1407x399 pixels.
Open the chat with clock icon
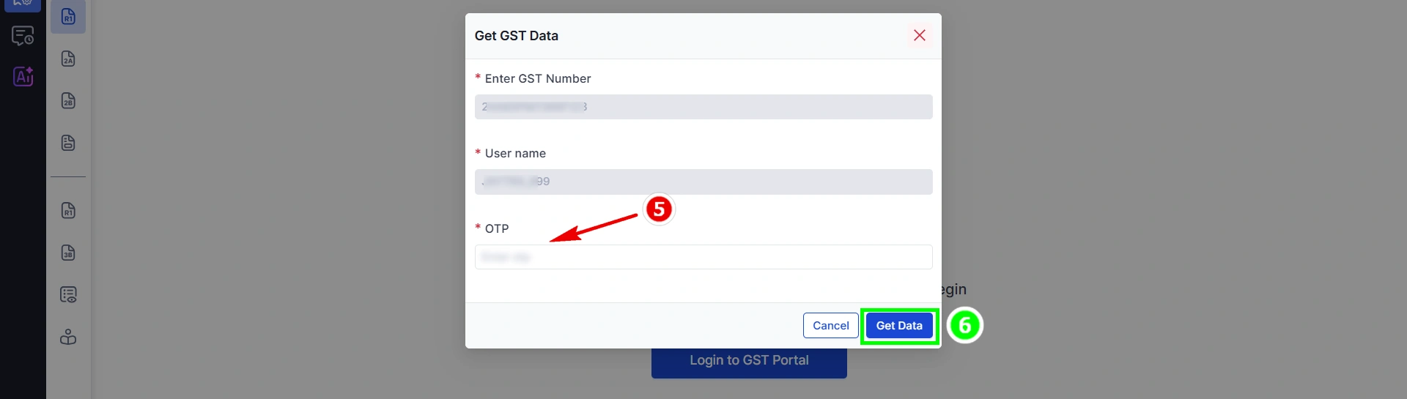(23, 35)
